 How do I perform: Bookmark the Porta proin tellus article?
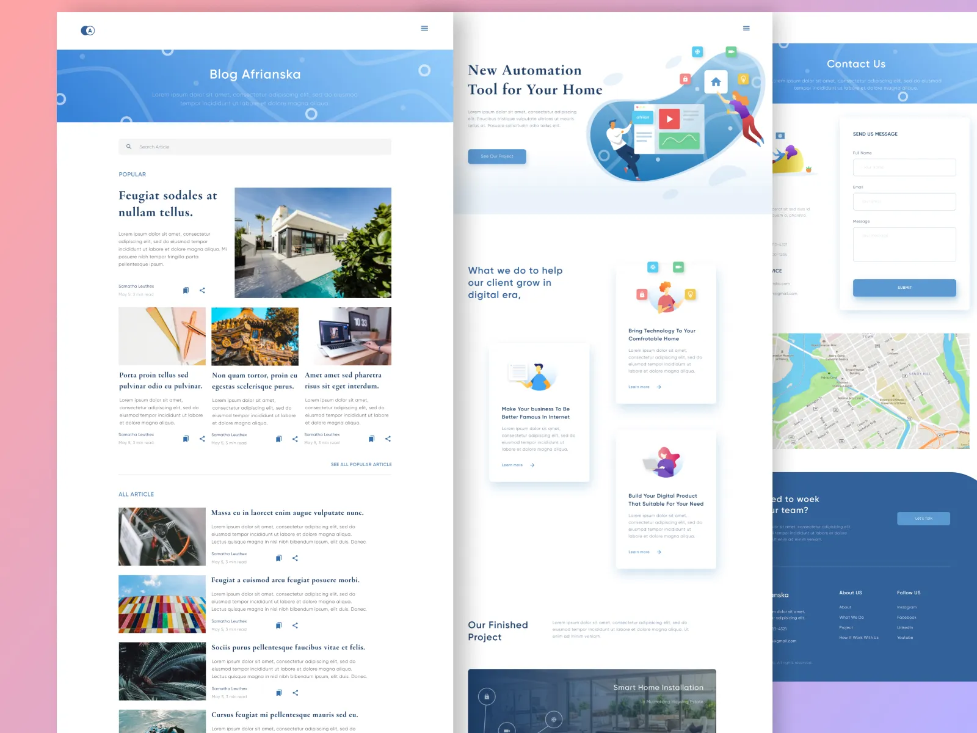186,439
